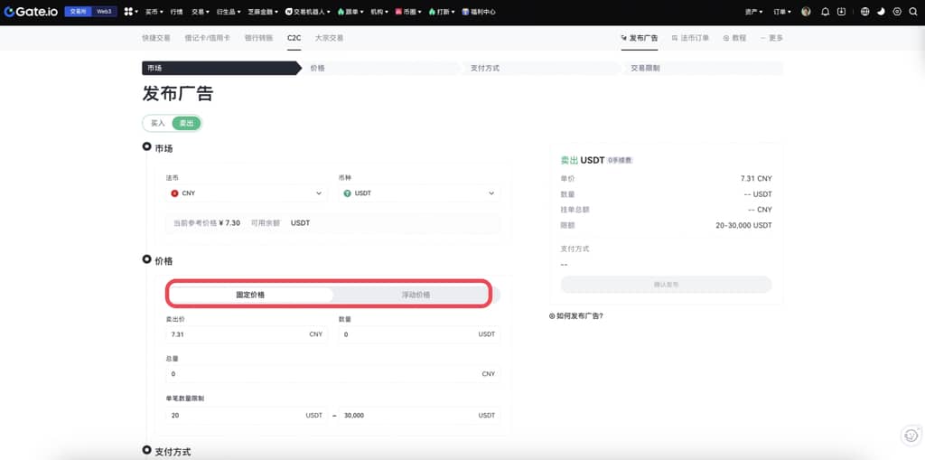Viewport: 925px width, 460px height.
Task: Open notifications bell icon
Action: click(825, 12)
